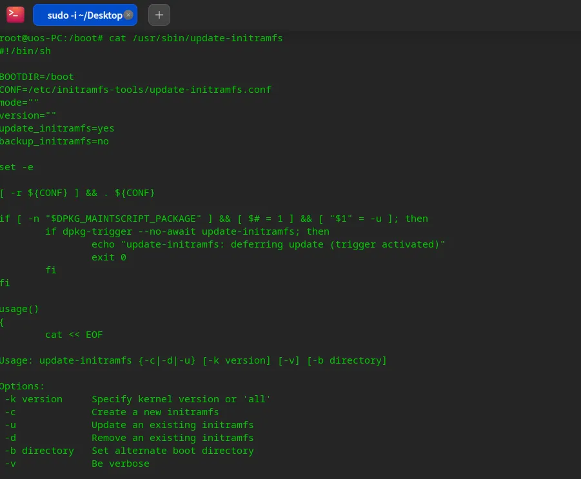Click the set -e line
The width and height of the screenshot is (581, 479).
pyautogui.click(x=17, y=167)
